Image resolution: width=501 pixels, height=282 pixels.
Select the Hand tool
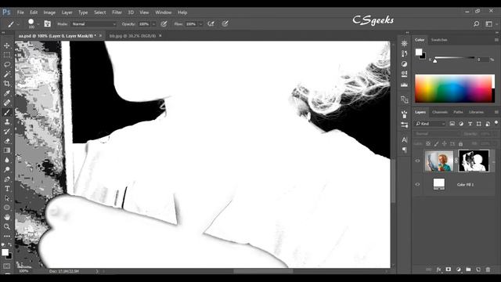[7, 217]
